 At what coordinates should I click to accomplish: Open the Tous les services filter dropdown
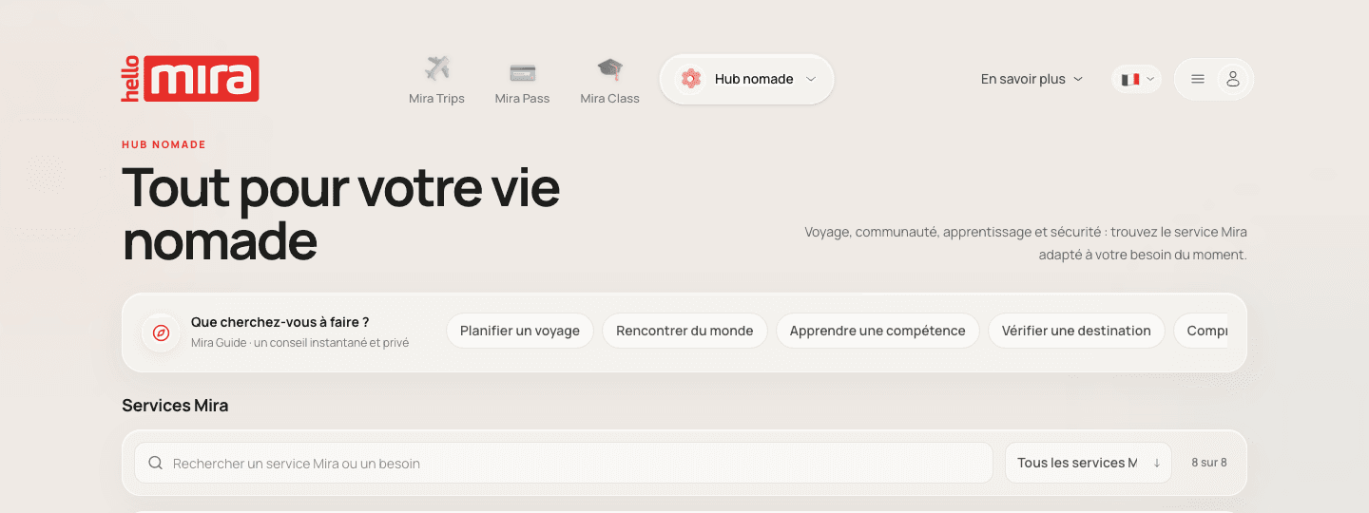pyautogui.click(x=1089, y=463)
